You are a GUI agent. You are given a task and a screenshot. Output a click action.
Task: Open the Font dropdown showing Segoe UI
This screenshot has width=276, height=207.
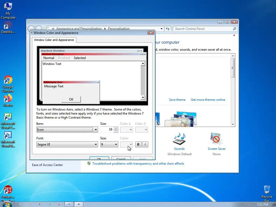coord(67,144)
